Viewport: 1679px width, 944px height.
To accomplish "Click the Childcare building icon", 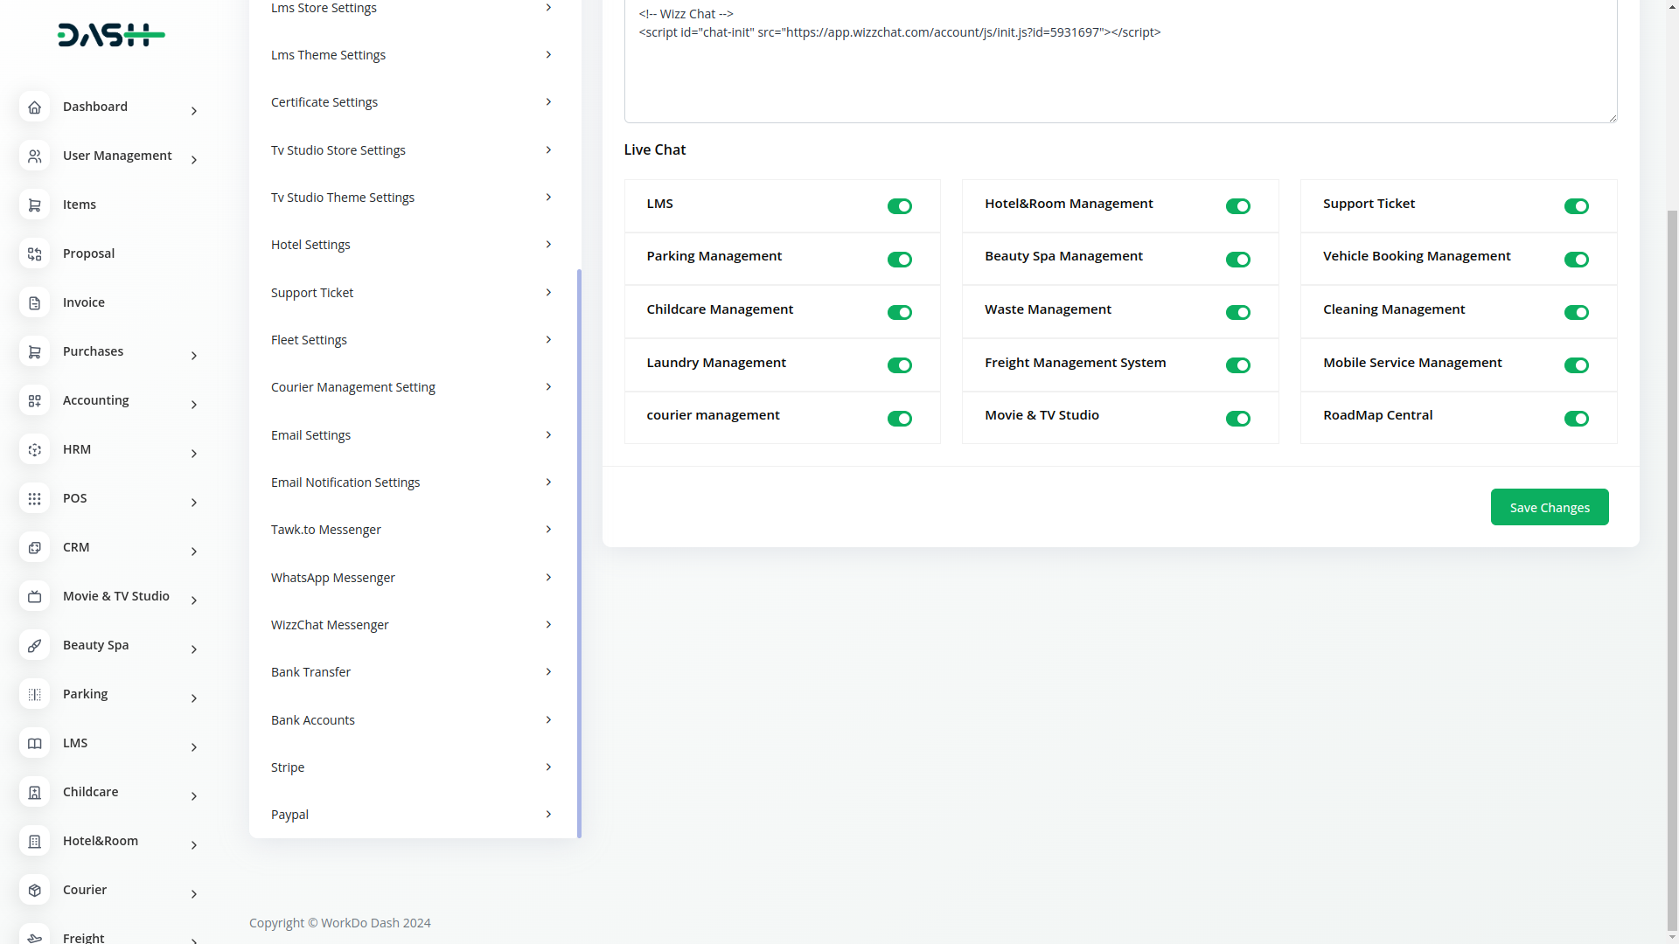I will click(34, 792).
